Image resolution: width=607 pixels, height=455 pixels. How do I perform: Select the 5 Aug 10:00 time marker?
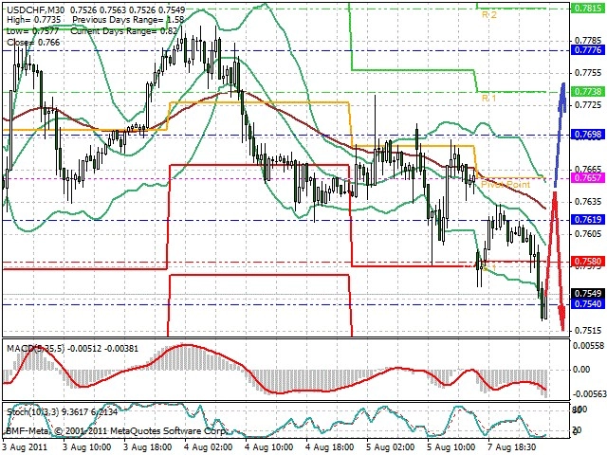coord(451,447)
